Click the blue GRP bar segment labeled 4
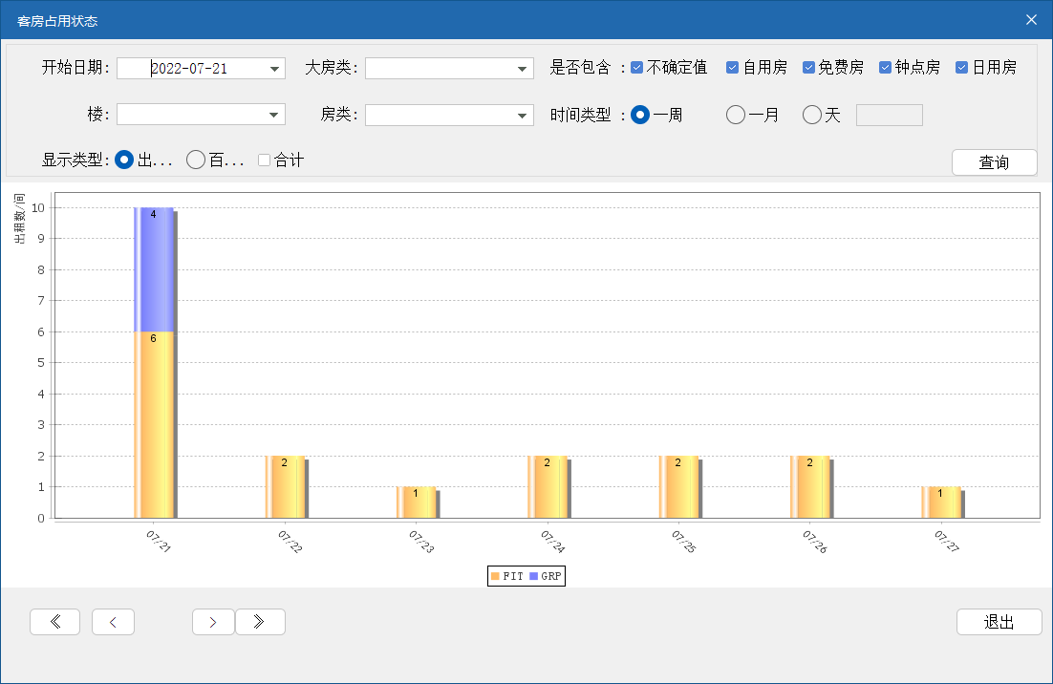This screenshot has height=684, width=1053. pyautogui.click(x=154, y=269)
